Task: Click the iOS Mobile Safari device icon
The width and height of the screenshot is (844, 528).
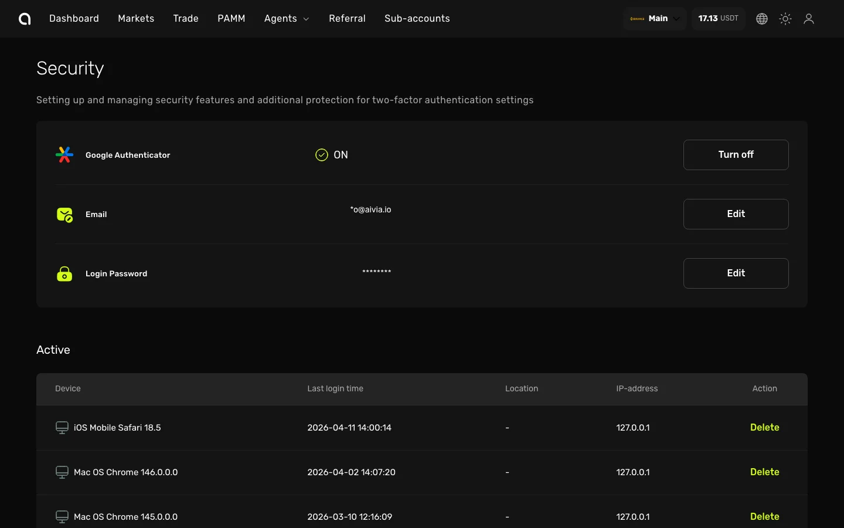Action: 62,428
